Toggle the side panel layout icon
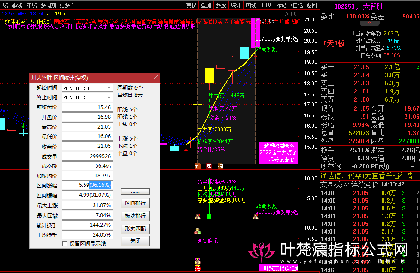Viewport: 420px width, 273px height. pyautogui.click(x=294, y=14)
